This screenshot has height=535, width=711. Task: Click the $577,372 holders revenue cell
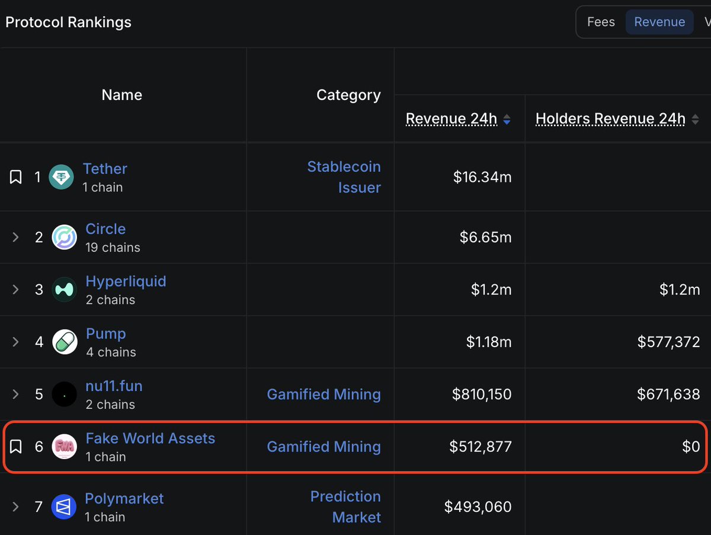pyautogui.click(x=669, y=342)
